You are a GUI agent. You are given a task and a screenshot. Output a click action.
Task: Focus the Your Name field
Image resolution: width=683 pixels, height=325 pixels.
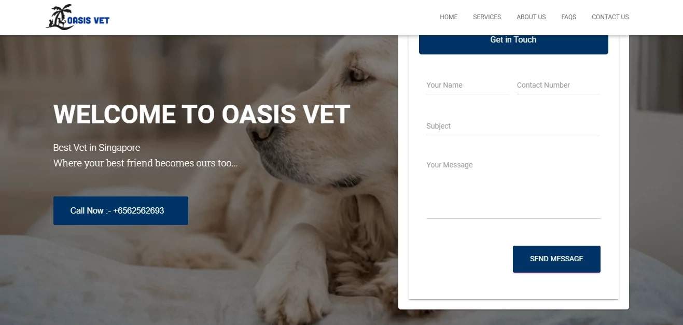pos(468,86)
